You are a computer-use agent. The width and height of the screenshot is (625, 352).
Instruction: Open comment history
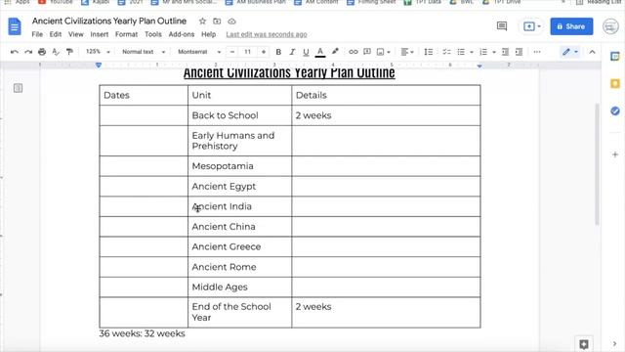pos(502,26)
